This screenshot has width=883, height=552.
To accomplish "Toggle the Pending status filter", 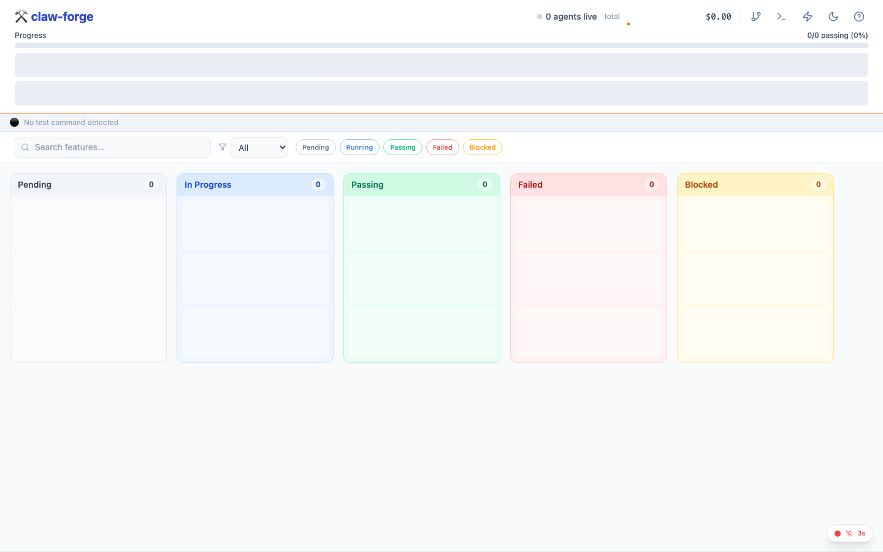I will (315, 147).
